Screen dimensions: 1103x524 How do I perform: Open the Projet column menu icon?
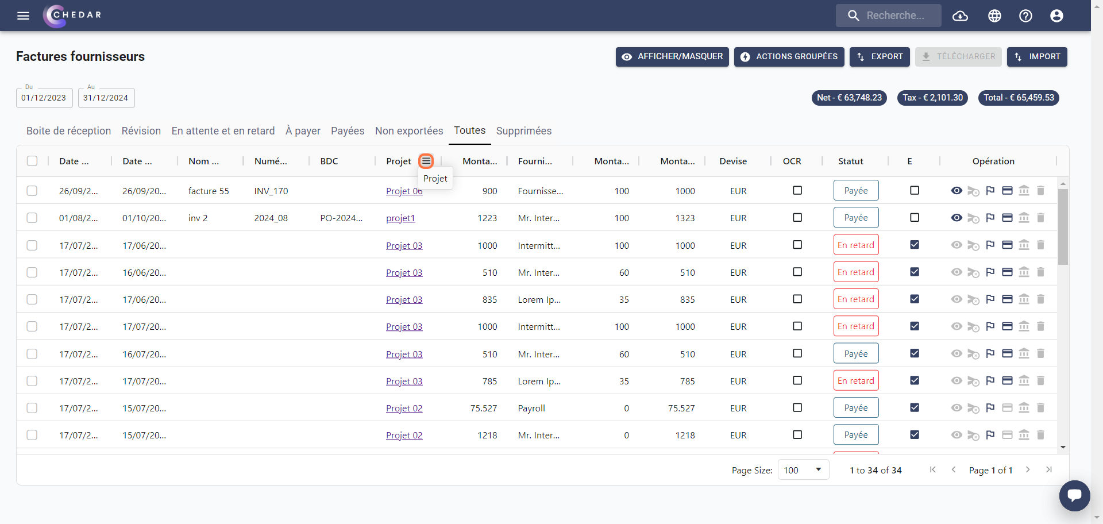tap(426, 161)
